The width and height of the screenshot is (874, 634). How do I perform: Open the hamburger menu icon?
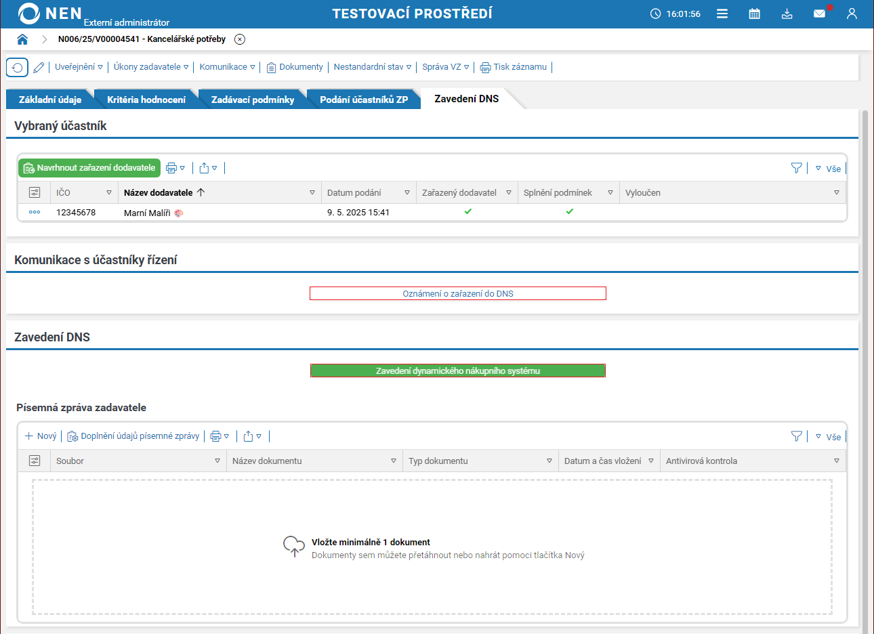(722, 14)
